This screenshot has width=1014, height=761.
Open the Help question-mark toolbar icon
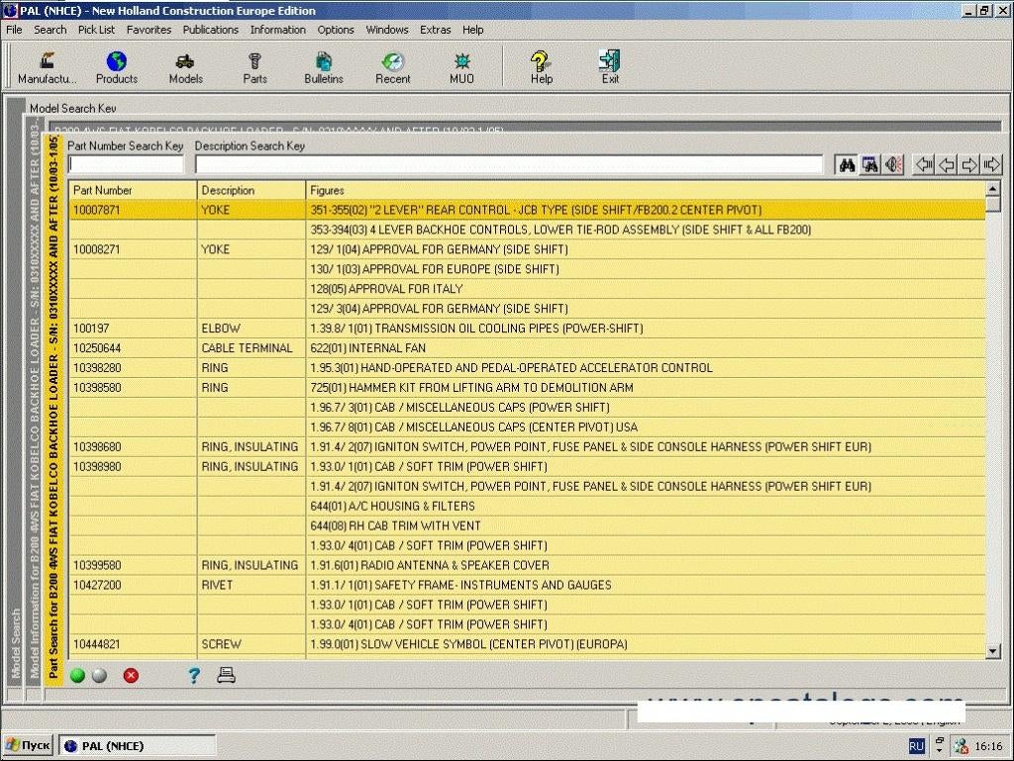coord(542,68)
